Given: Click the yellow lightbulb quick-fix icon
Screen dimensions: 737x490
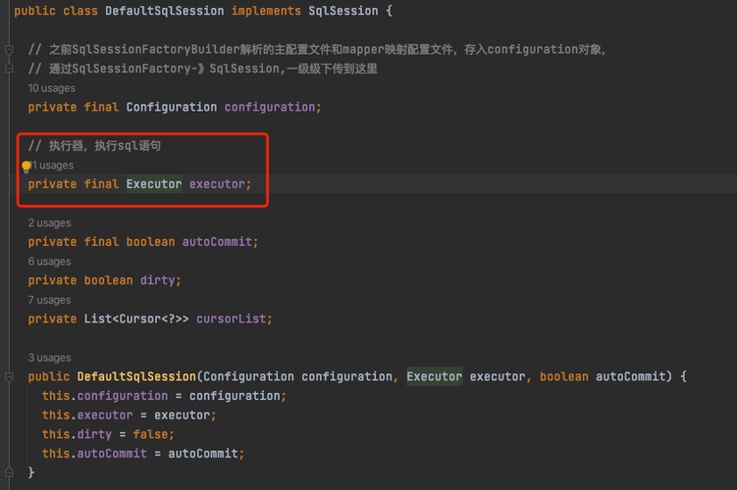Looking at the screenshot, I should click(x=26, y=166).
